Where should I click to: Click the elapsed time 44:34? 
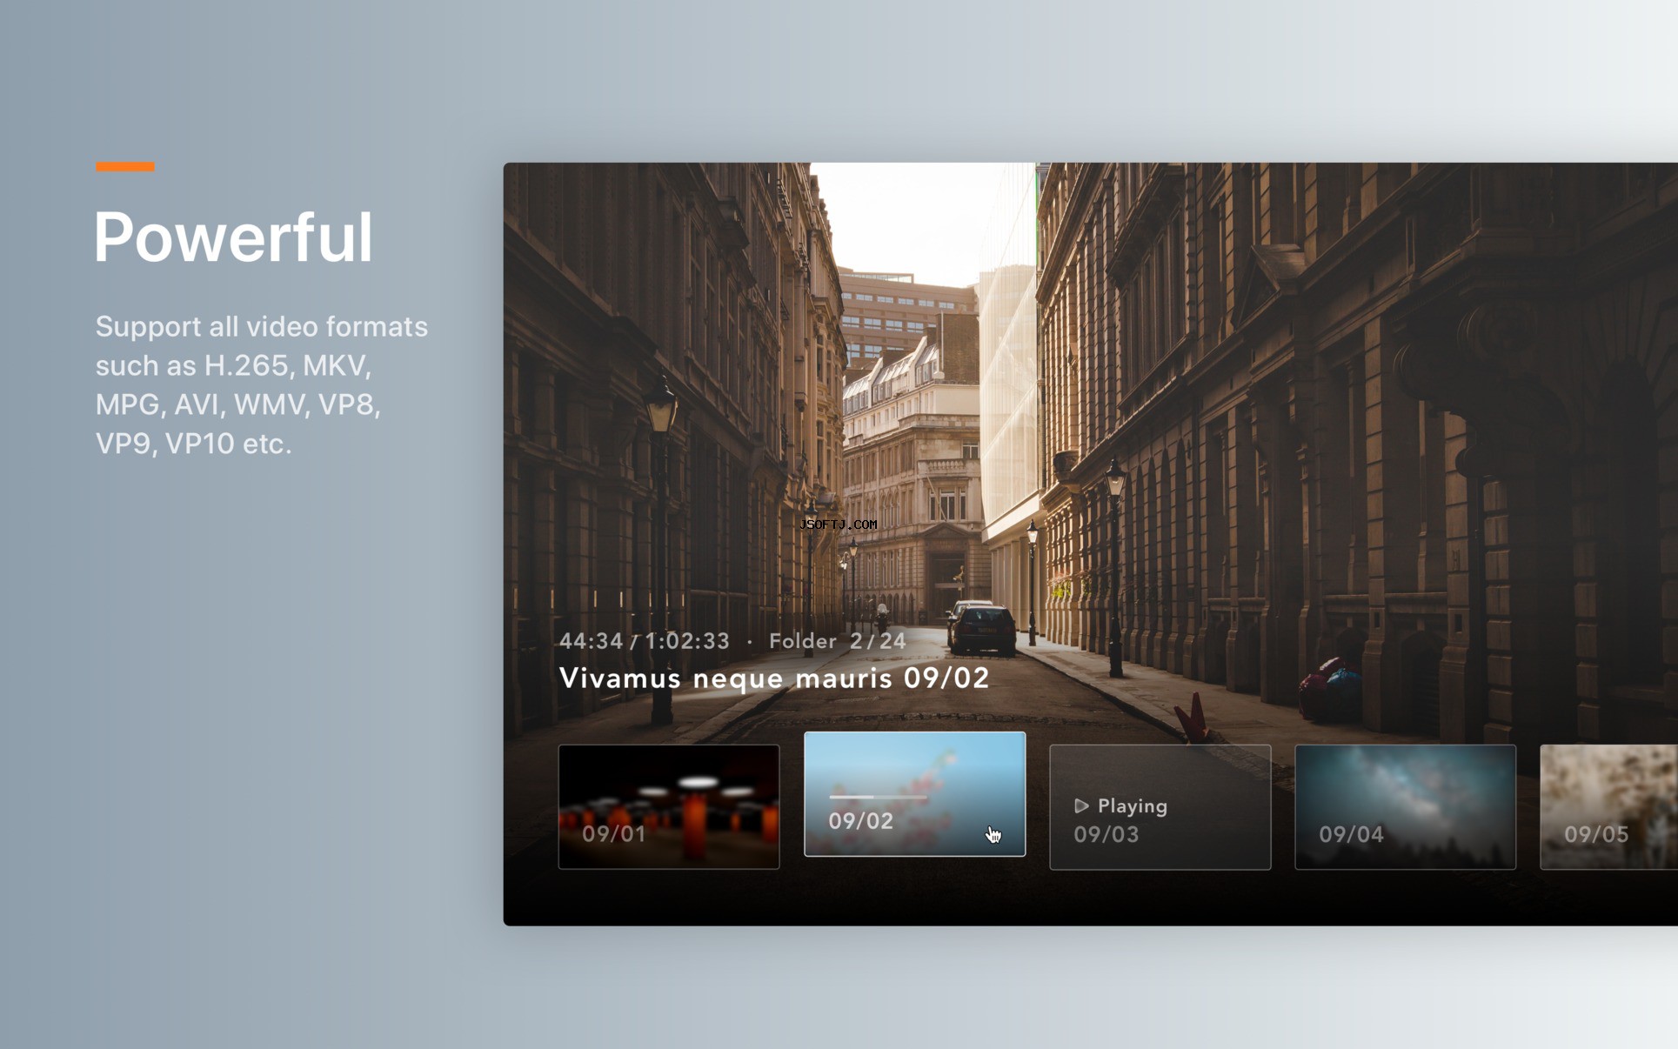(x=592, y=641)
